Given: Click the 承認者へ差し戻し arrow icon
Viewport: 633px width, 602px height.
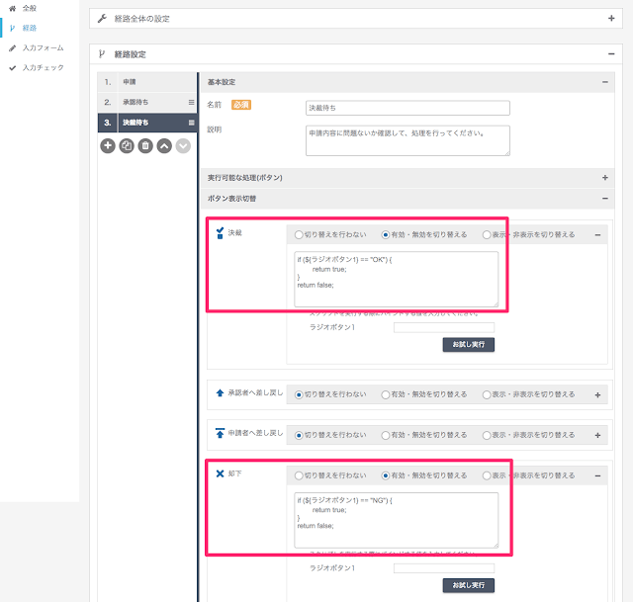Looking at the screenshot, I should tap(220, 393).
